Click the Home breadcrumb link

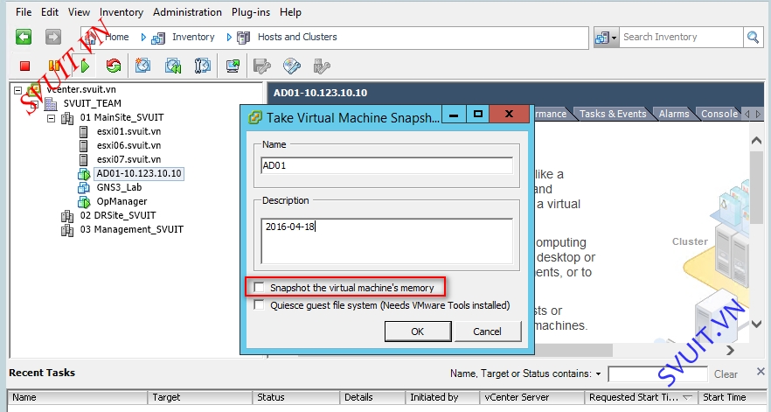116,37
